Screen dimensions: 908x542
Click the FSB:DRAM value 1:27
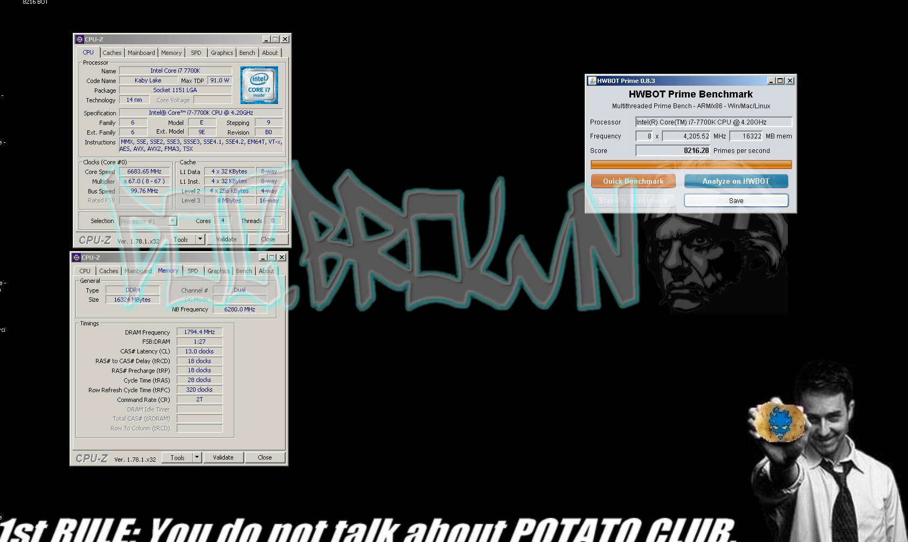[199, 342]
